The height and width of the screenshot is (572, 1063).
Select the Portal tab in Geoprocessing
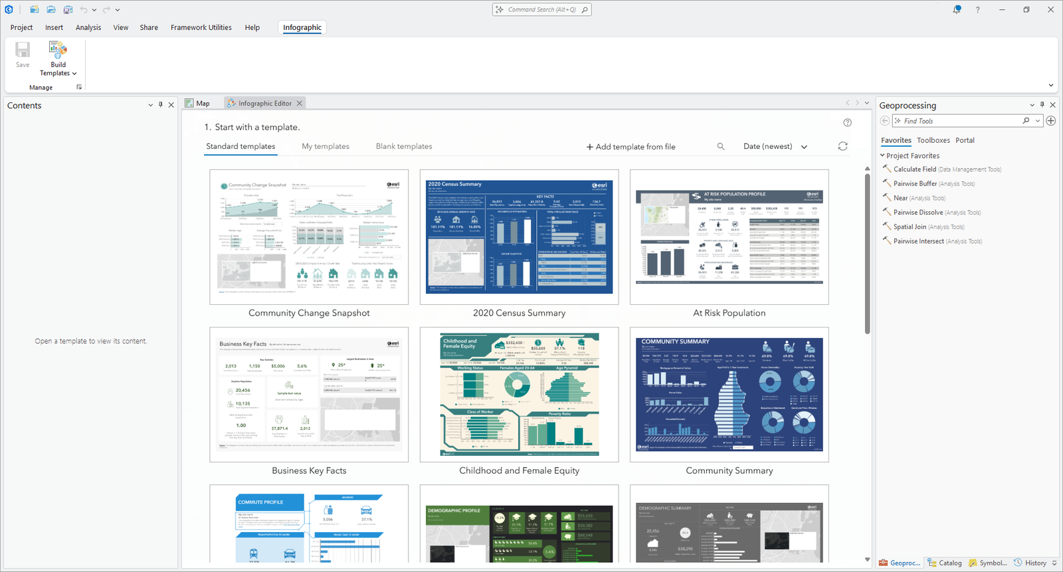(965, 140)
